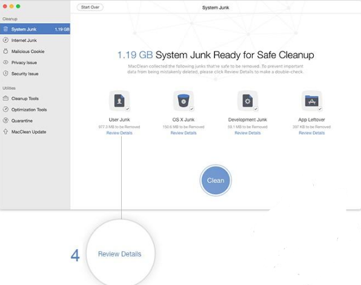Open Optimization Tools utilities
The image size is (361, 285).
coord(35,109)
